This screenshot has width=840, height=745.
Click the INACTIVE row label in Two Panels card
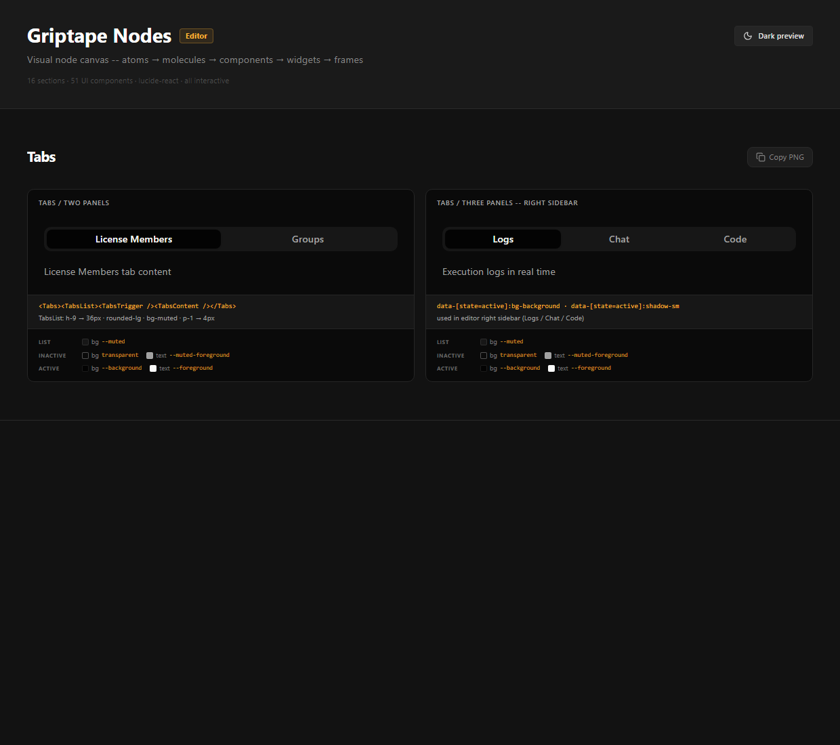pyautogui.click(x=52, y=356)
